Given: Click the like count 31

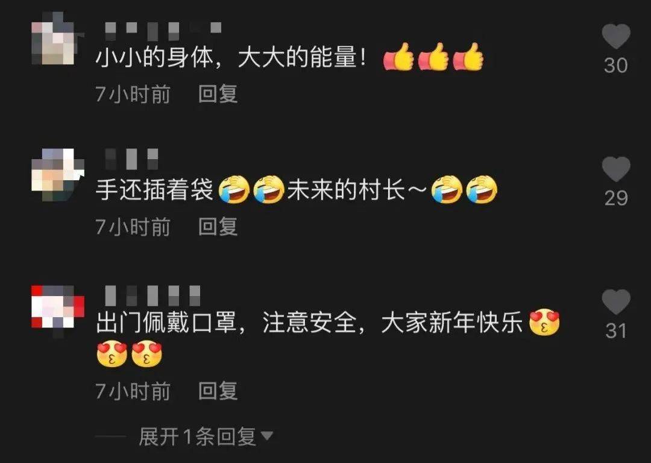Looking at the screenshot, I should click(x=616, y=331).
